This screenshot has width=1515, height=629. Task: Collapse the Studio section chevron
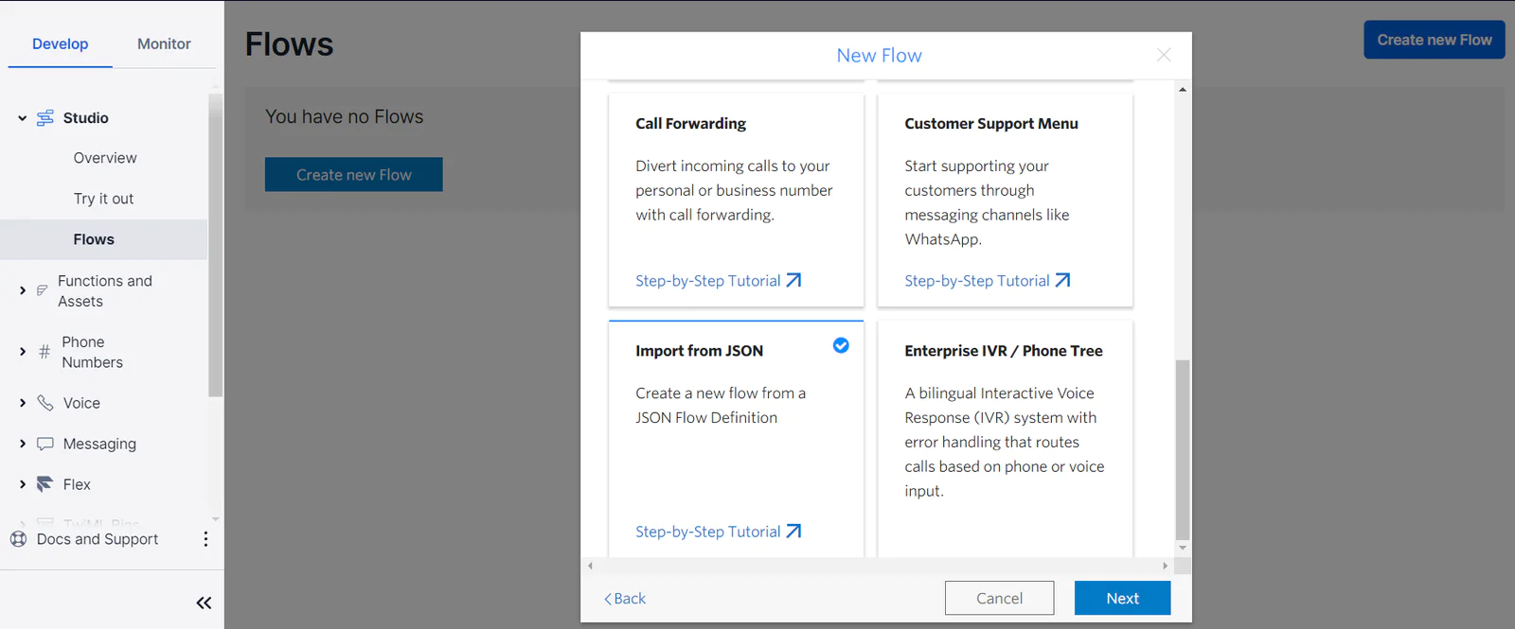point(22,118)
